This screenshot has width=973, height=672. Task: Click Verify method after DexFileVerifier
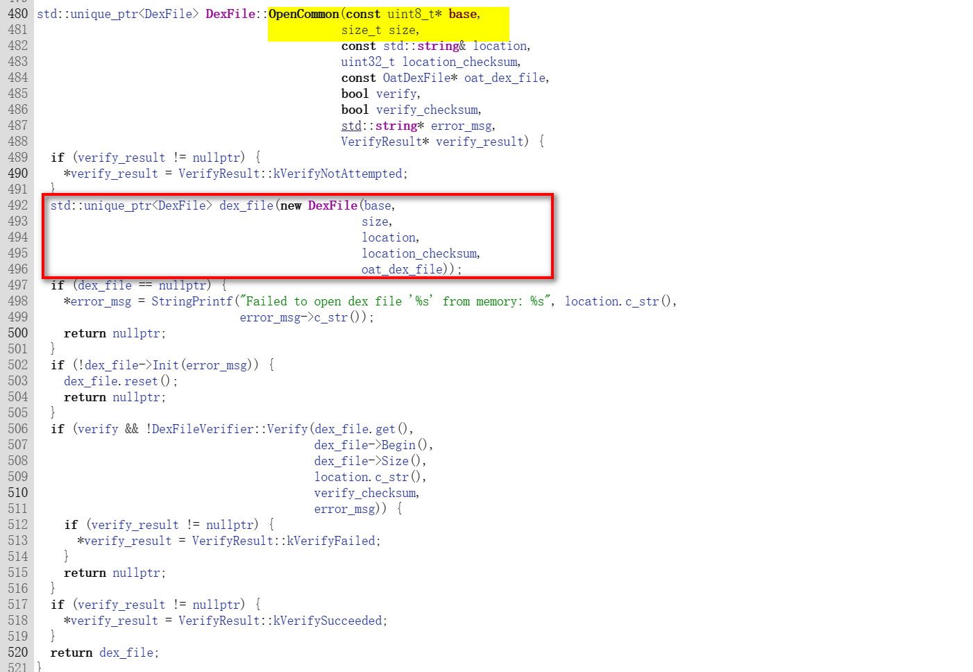tap(287, 429)
